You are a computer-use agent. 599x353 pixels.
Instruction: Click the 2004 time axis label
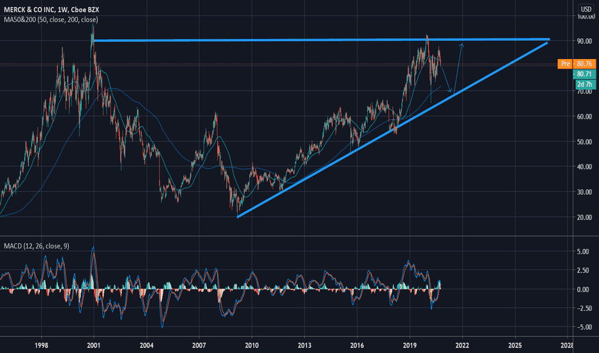[147, 345]
